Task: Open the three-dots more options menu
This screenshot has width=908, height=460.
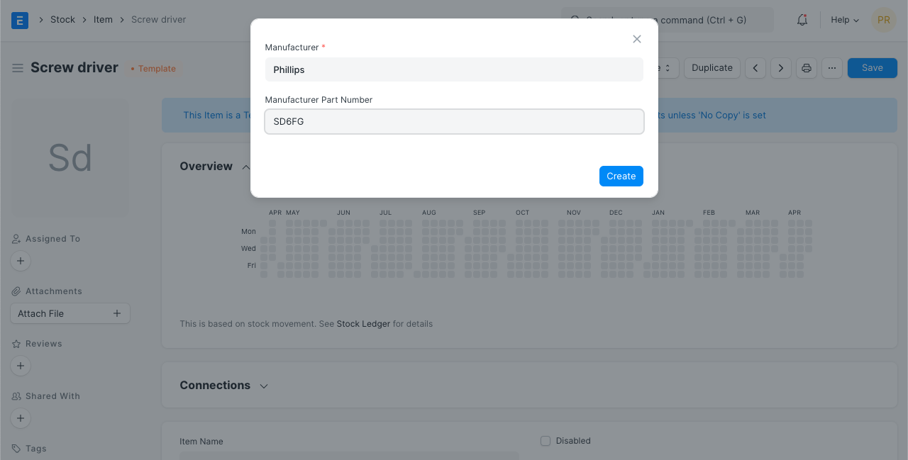Action: click(832, 68)
